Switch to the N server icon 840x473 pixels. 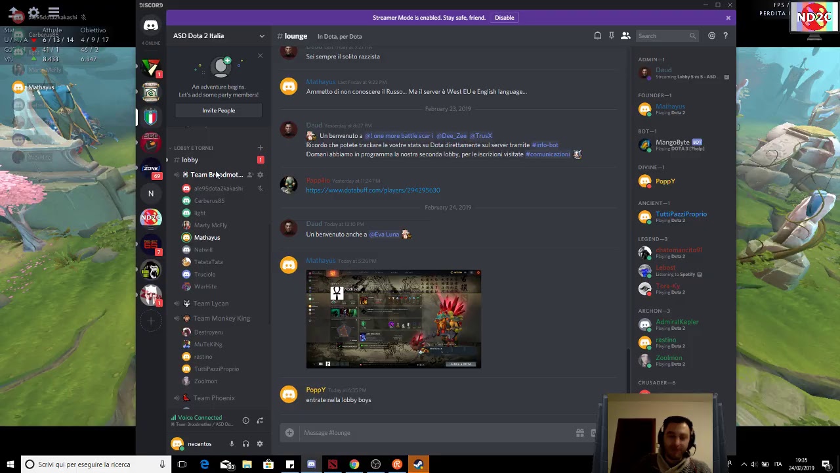[x=151, y=193]
